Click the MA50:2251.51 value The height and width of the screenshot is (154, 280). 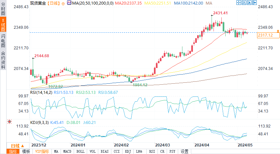point(158,3)
